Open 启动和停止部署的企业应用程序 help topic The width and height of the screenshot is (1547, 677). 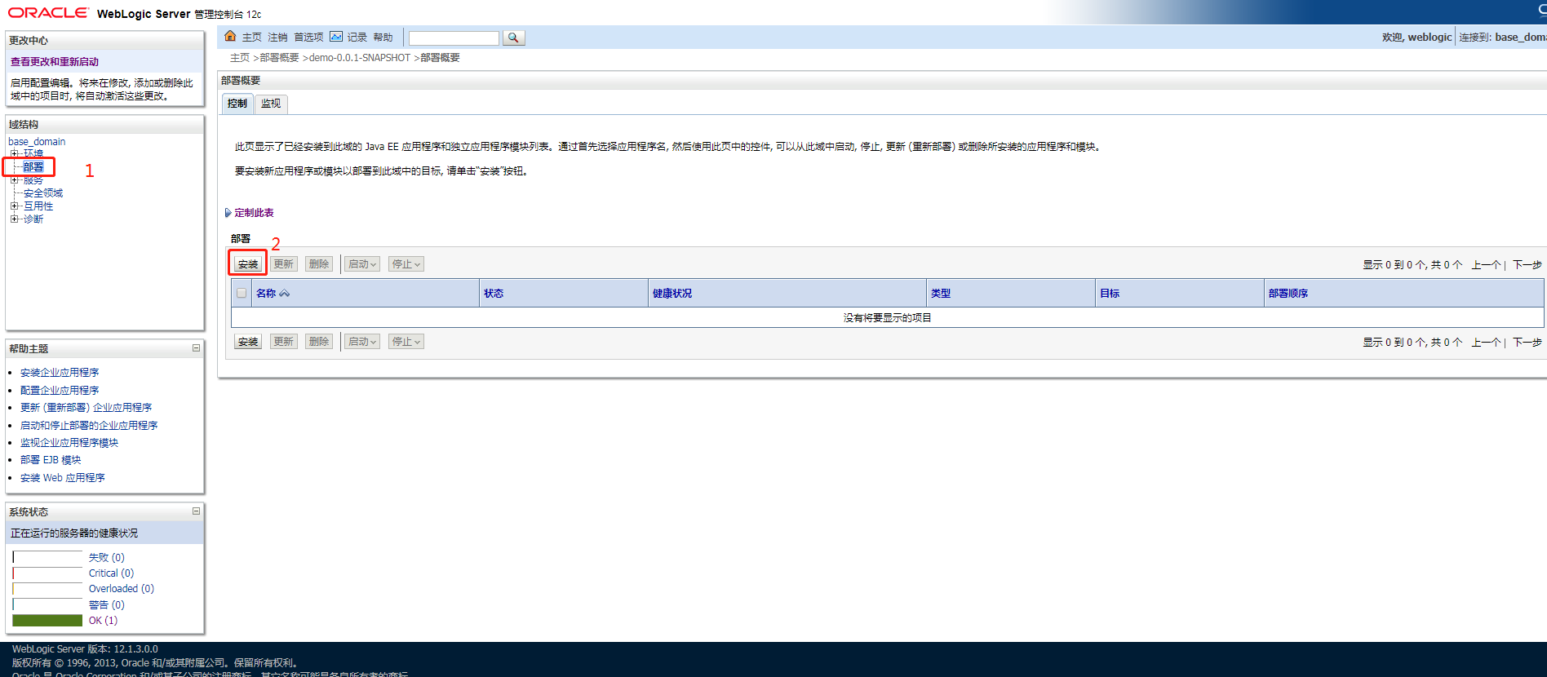coord(89,426)
